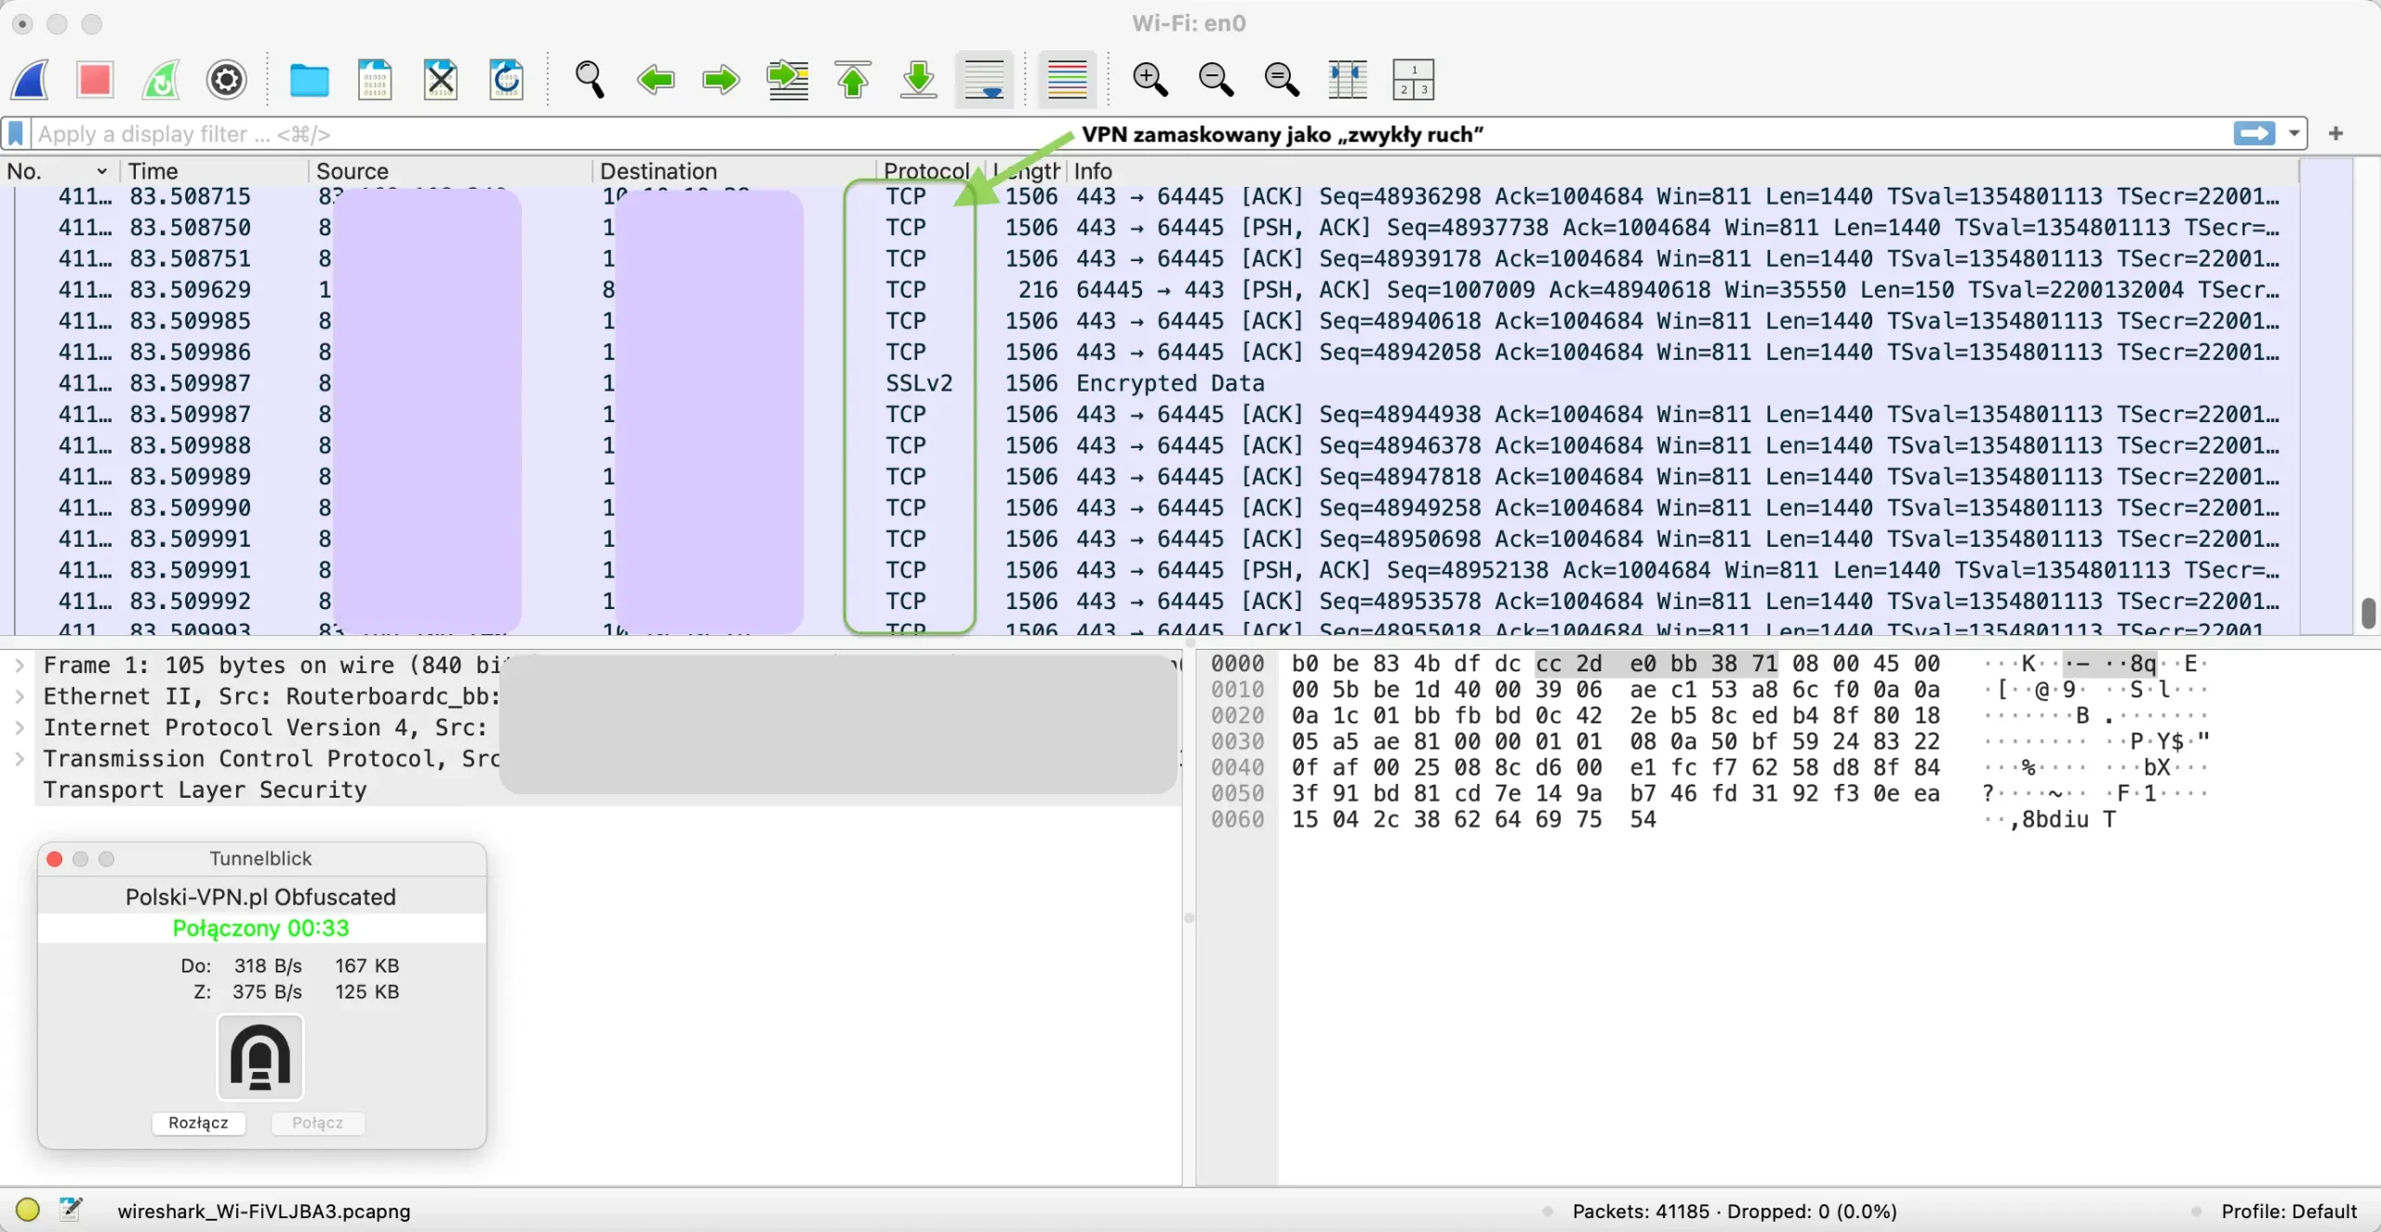Toggle auto-scroll during live capture
Image resolution: width=2381 pixels, height=1232 pixels.
pos(984,80)
